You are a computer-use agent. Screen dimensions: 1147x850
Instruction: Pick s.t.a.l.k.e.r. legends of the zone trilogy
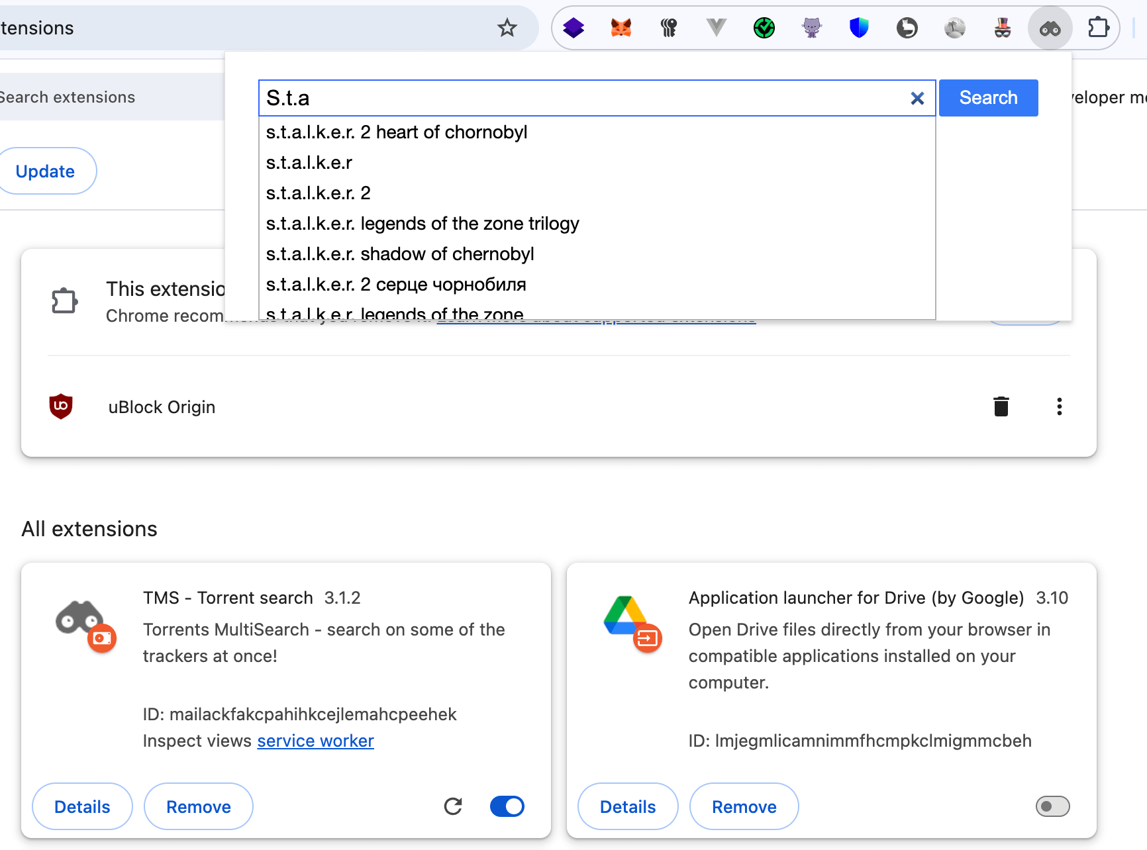tap(597, 224)
